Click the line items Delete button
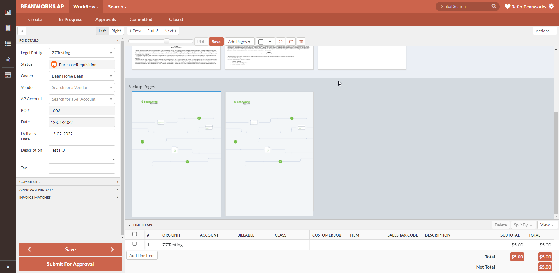Viewport: 559px width, 273px height. point(500,225)
